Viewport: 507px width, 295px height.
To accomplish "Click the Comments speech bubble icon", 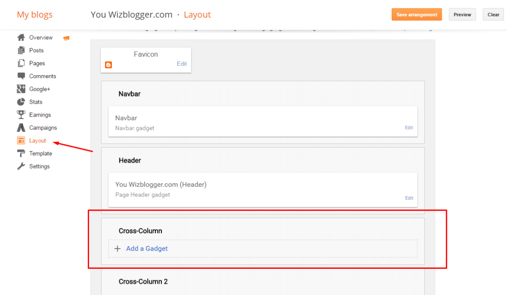I will [21, 76].
